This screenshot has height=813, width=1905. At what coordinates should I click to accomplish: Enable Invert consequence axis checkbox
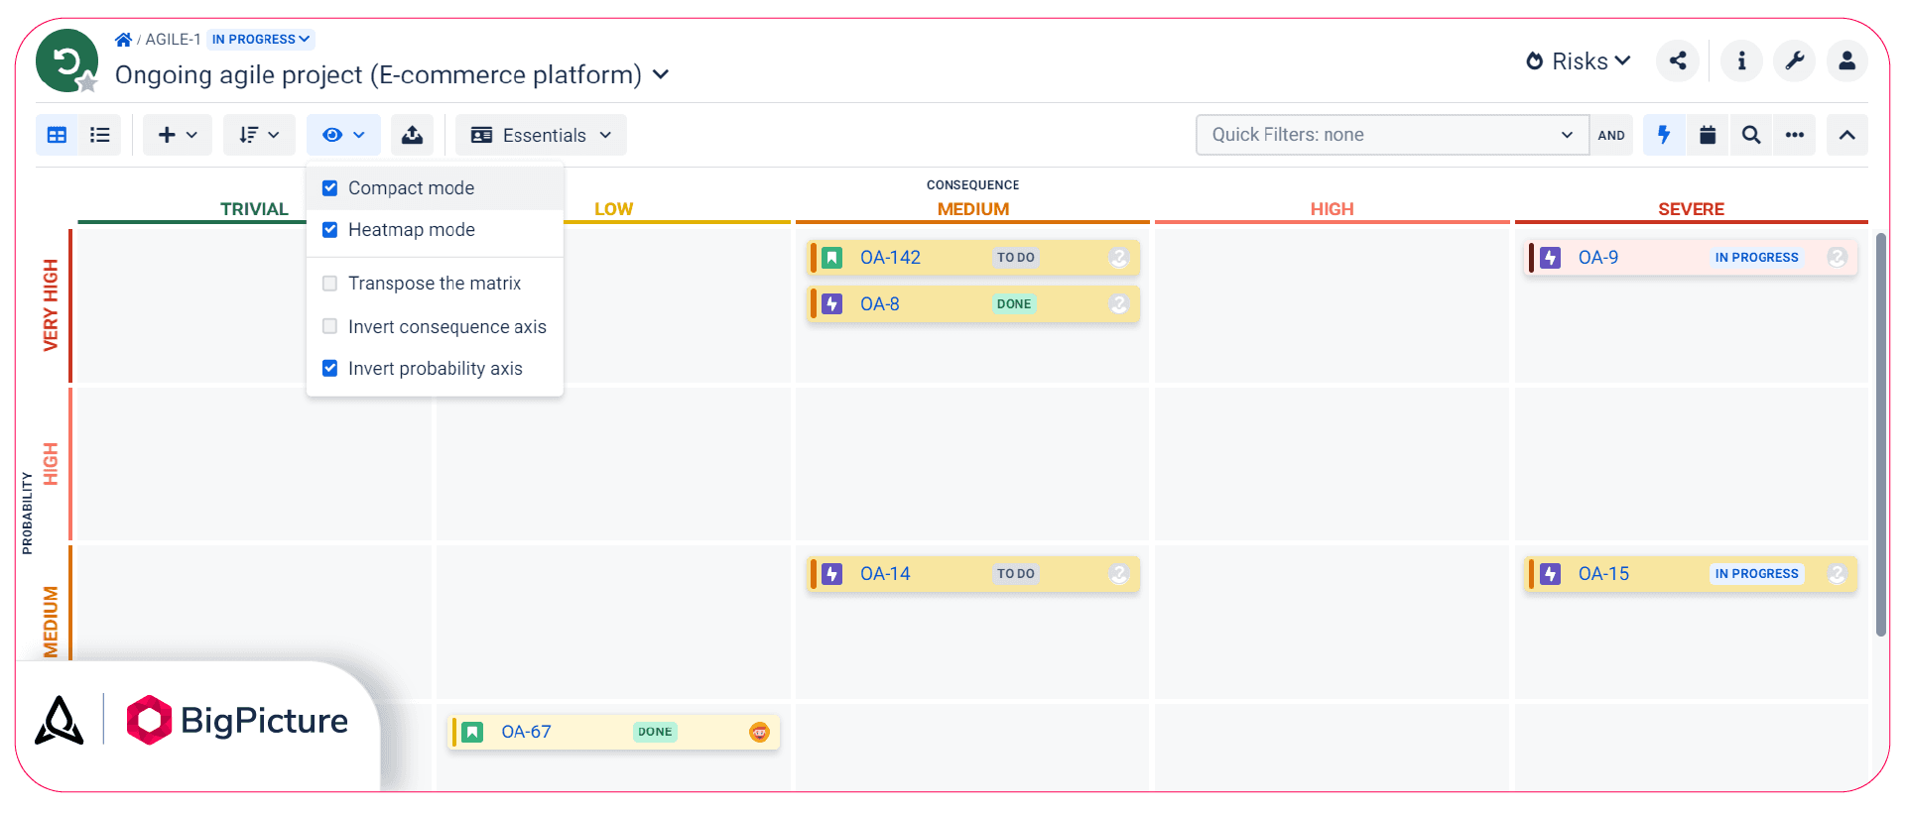pyautogui.click(x=330, y=326)
